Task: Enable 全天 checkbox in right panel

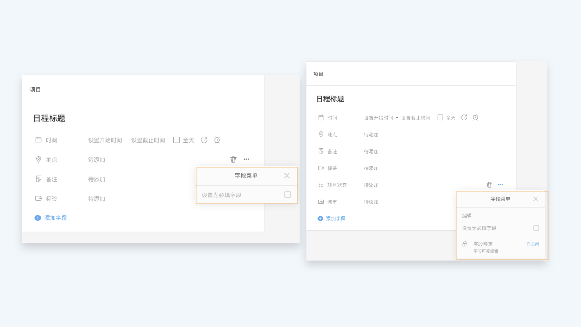Action: pyautogui.click(x=440, y=117)
